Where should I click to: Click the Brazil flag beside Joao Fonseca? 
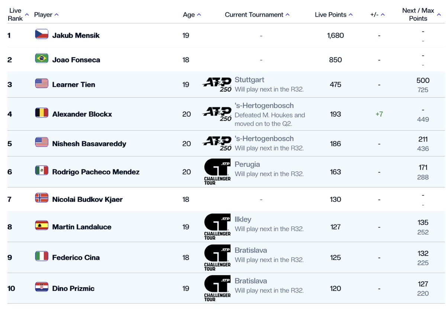pyautogui.click(x=42, y=58)
